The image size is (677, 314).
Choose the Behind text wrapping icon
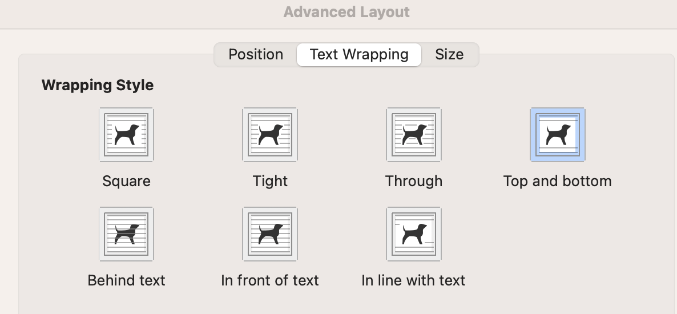click(x=126, y=234)
